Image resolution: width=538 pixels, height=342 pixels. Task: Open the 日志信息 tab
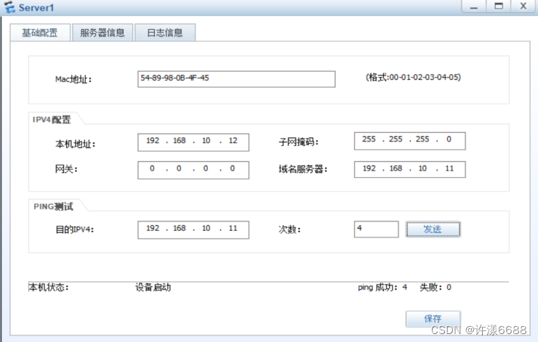165,33
